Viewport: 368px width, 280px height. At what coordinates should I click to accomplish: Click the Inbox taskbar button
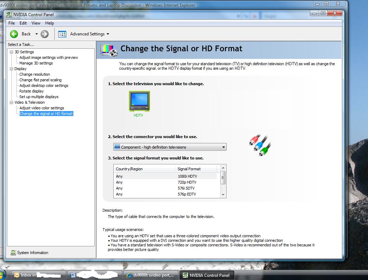pos(39,275)
